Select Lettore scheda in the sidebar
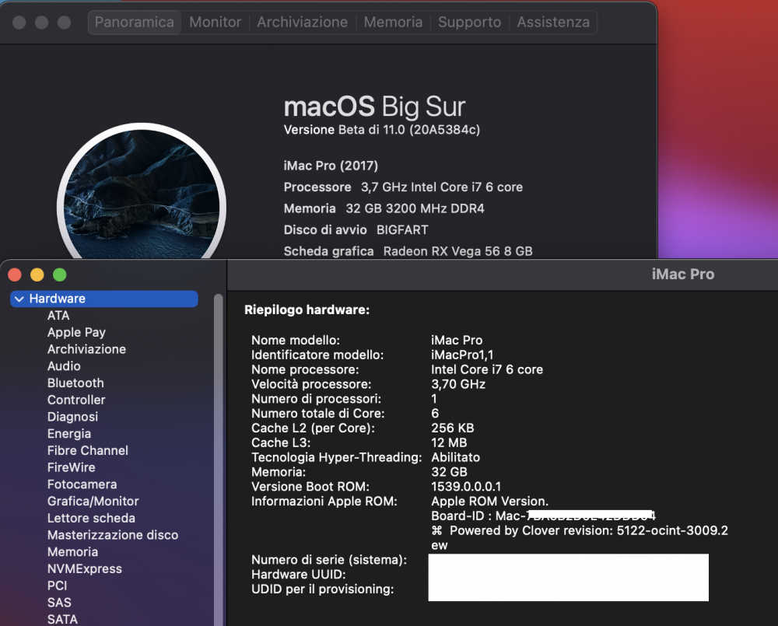Screen dimensions: 778x626 (91, 518)
